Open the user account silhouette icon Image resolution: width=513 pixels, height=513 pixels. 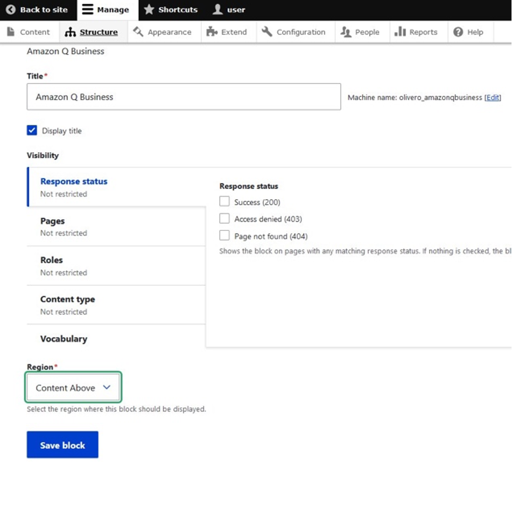coord(217,10)
